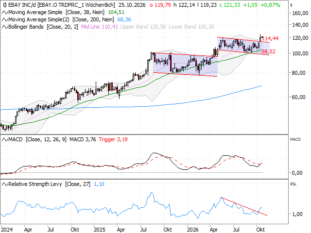Click the low price value l 119,23

click(207, 5)
